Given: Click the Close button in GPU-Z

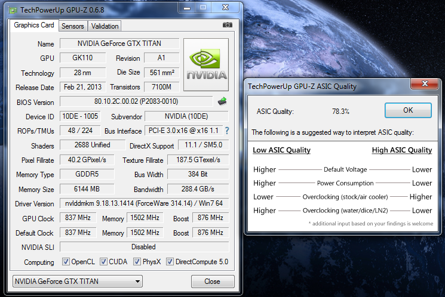Looking at the screenshot, I should pos(212,281).
